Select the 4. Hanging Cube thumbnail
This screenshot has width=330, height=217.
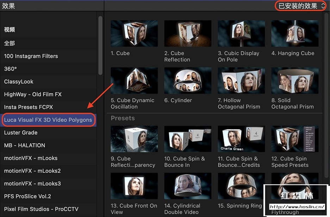point(295,33)
